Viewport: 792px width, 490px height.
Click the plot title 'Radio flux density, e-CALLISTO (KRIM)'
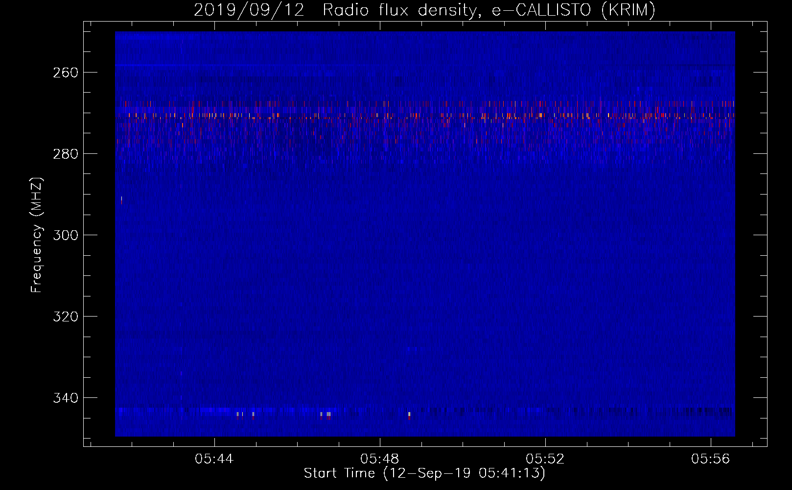click(x=489, y=10)
